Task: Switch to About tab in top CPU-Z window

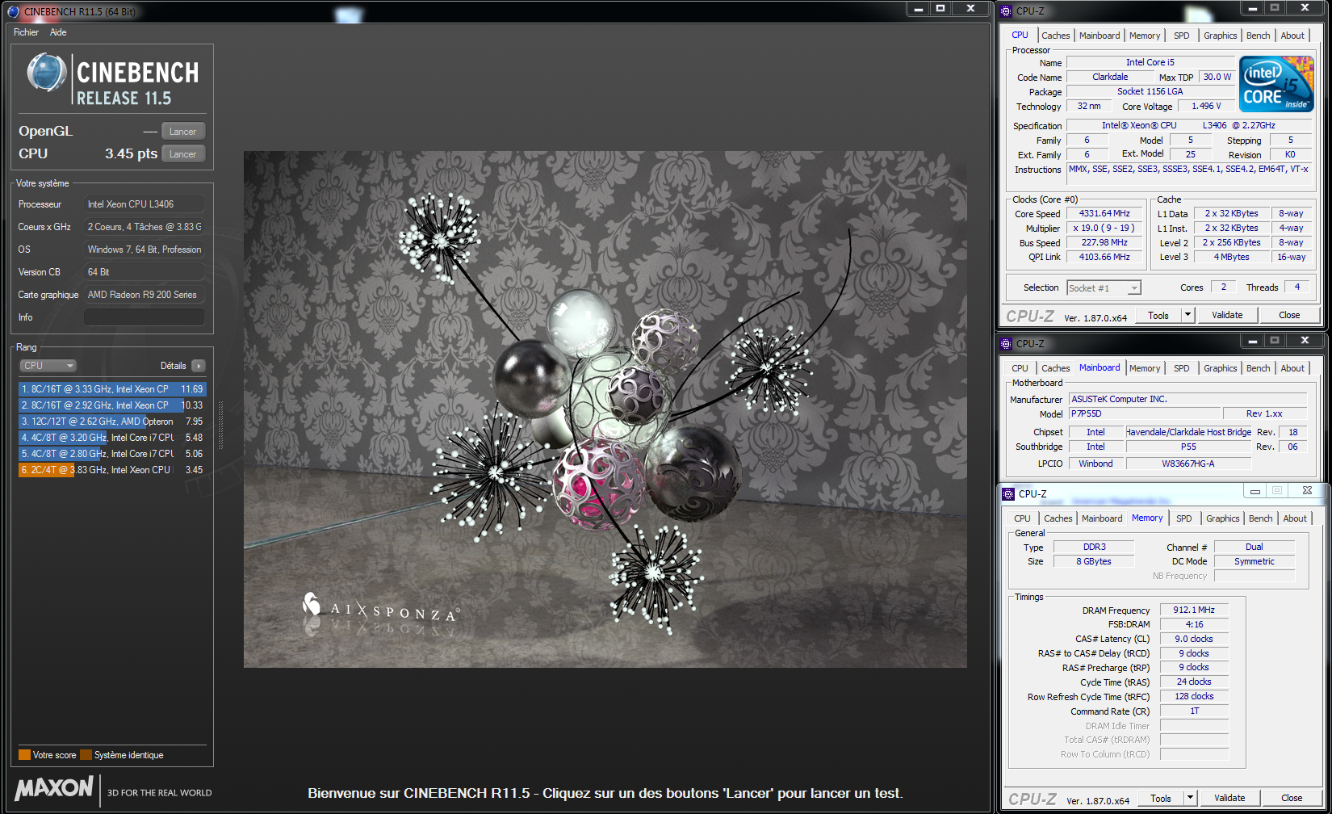Action: [x=1292, y=36]
